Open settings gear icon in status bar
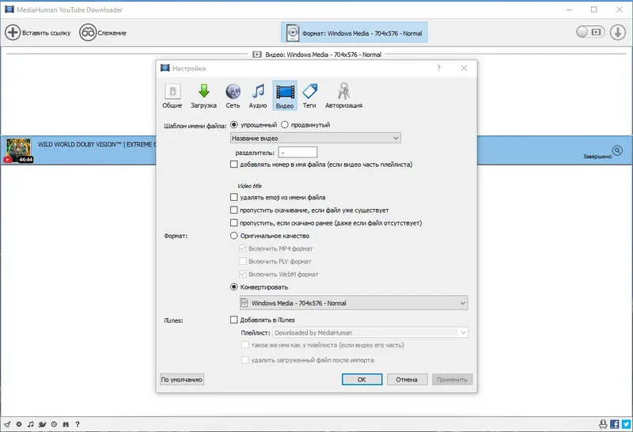The image size is (633, 432). (x=19, y=424)
